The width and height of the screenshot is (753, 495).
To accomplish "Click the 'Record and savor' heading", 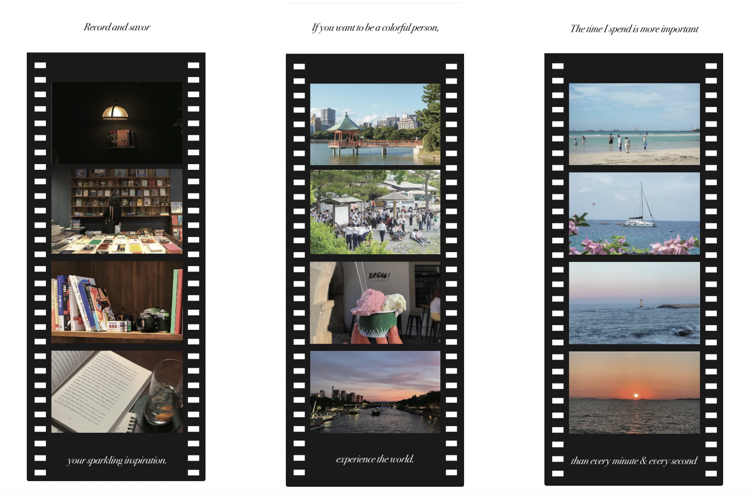I will click(x=117, y=27).
